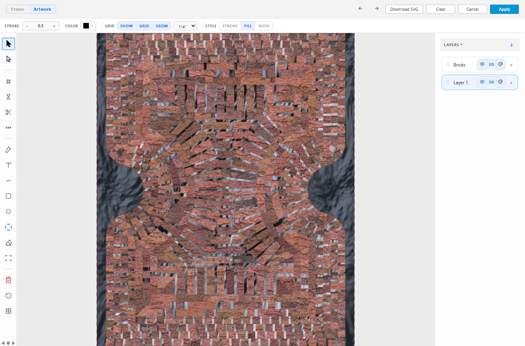Open the 1/4" grid size dropdown
This screenshot has height=346, width=525.
pyautogui.click(x=185, y=26)
